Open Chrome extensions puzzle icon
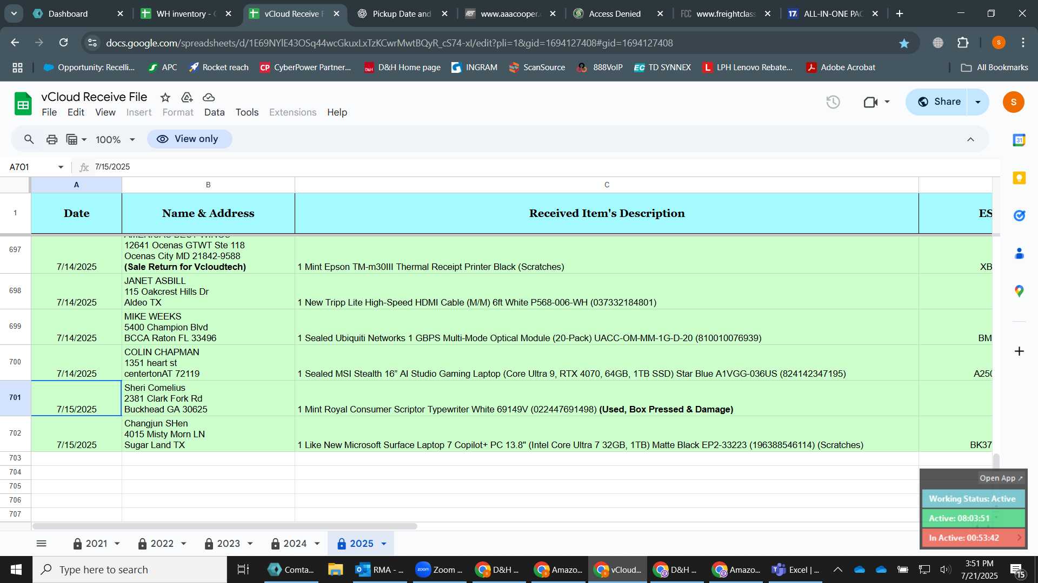The image size is (1038, 583). click(963, 43)
